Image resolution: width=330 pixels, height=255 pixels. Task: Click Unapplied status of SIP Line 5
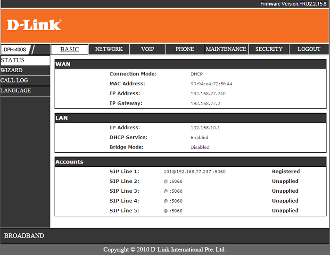(285, 210)
